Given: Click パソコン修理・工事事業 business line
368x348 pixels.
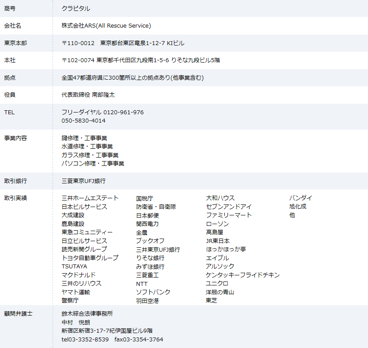Looking at the screenshot, I should click(x=93, y=163).
